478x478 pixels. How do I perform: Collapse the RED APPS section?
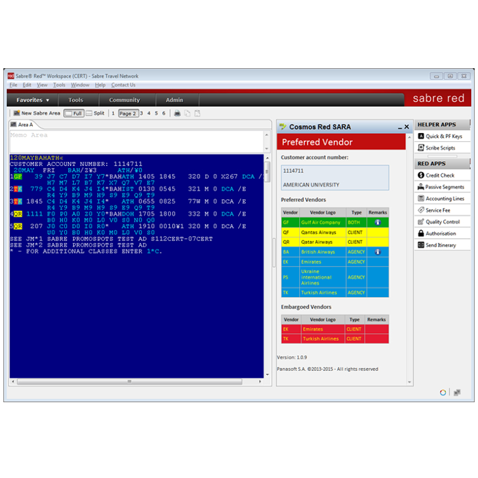pyautogui.click(x=442, y=164)
